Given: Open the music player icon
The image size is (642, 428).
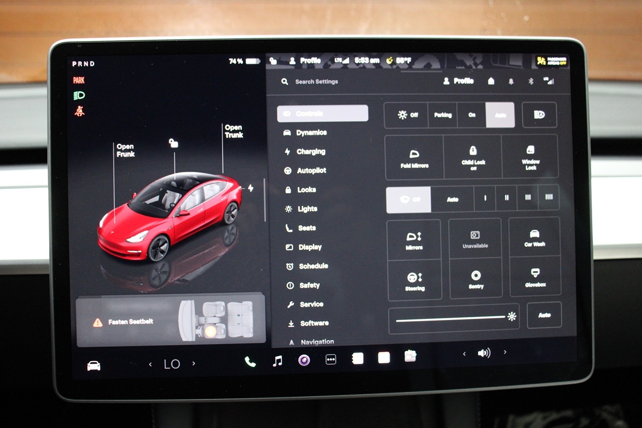Looking at the screenshot, I should (x=277, y=361).
